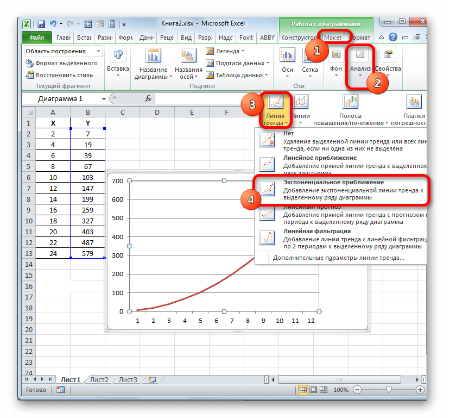Screen dimensions: 456x418
Task: Click the Свойства properties icon
Action: (x=388, y=54)
